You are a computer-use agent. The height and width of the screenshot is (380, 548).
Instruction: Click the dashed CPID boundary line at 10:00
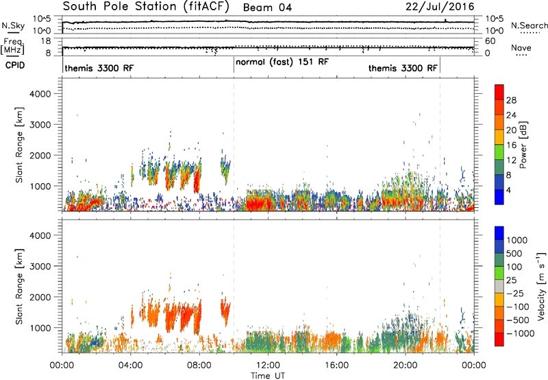[234, 145]
